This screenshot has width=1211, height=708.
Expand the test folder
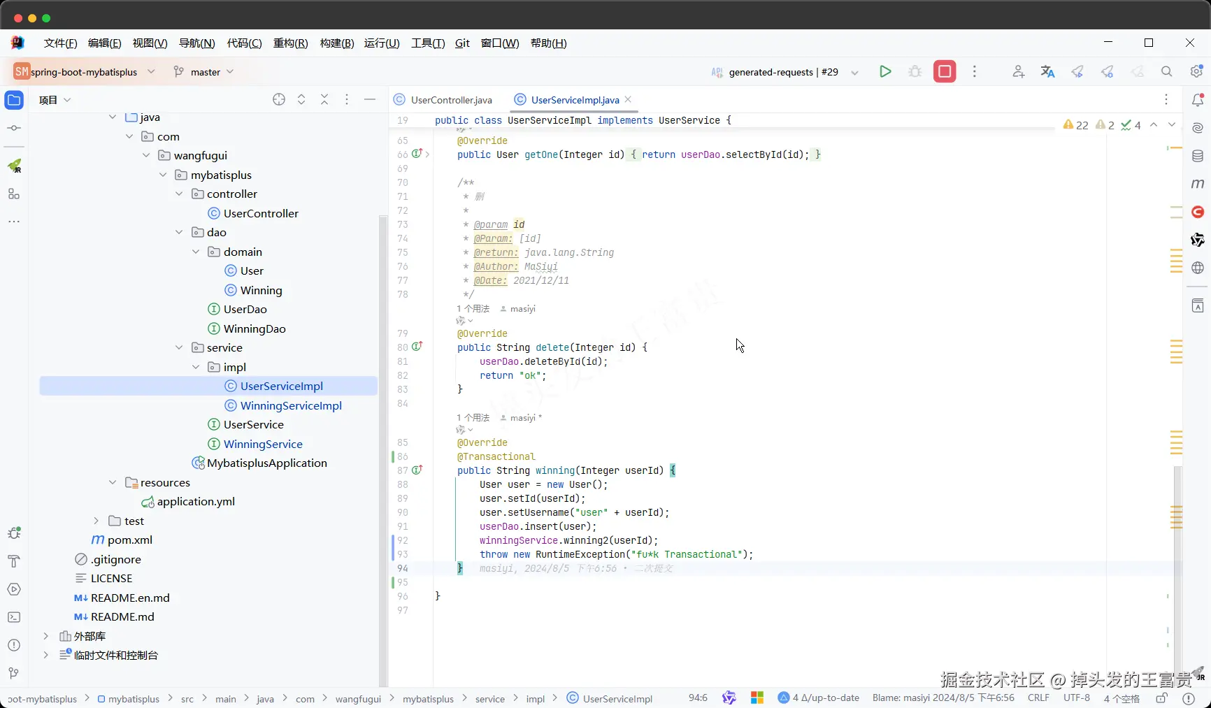[96, 521]
